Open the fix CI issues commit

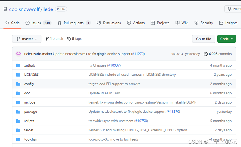97,65
